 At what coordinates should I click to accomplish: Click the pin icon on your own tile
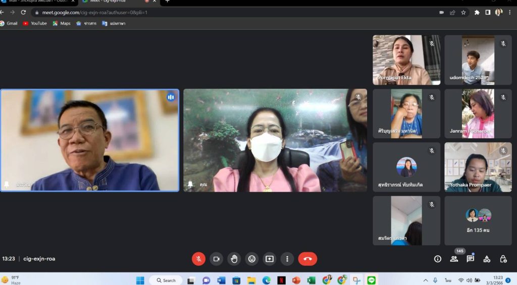point(190,184)
